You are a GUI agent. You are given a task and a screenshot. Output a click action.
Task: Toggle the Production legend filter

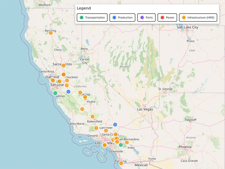point(122,17)
